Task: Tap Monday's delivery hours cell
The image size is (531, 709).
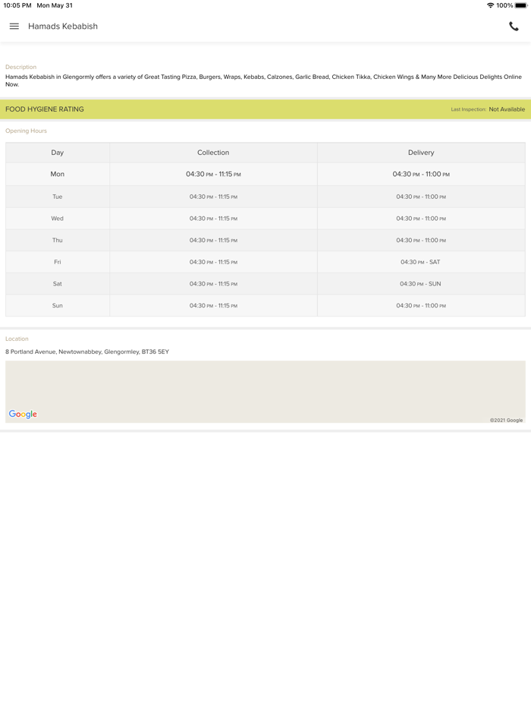Action: point(421,174)
